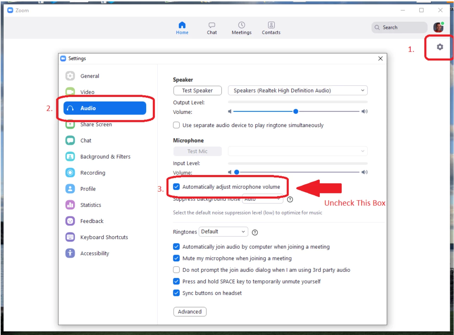Click the Search field
454x335 pixels.
point(399,27)
